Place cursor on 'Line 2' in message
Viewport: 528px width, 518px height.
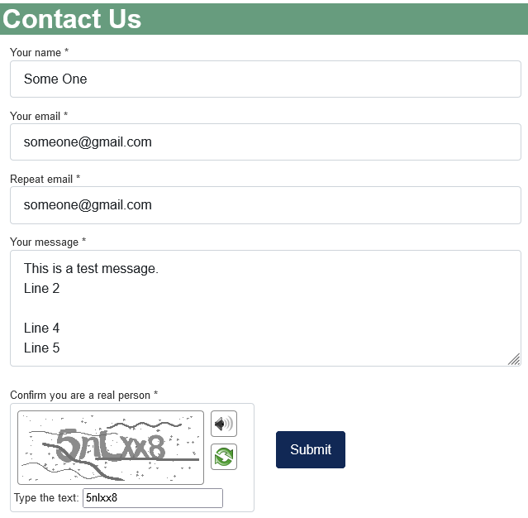[42, 288]
